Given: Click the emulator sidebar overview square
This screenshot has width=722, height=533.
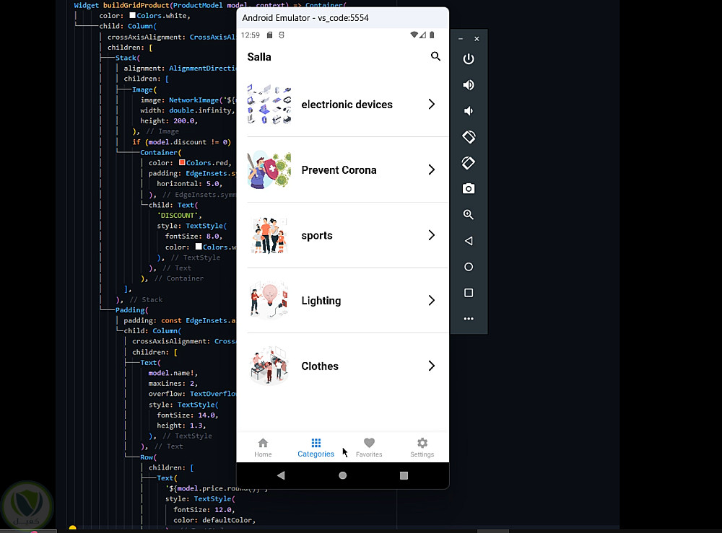Looking at the screenshot, I should (x=469, y=293).
